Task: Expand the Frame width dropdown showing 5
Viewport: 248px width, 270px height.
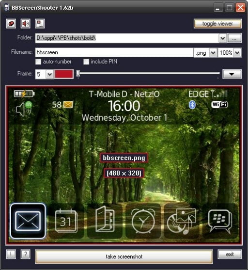Action: coord(49,74)
